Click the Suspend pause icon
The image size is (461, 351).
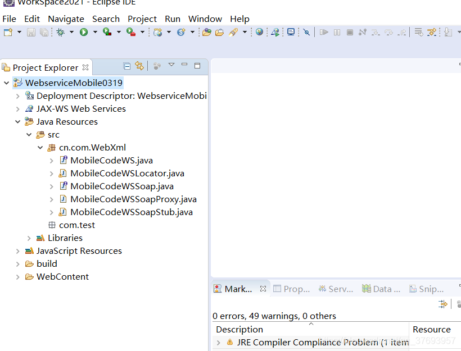click(x=337, y=32)
